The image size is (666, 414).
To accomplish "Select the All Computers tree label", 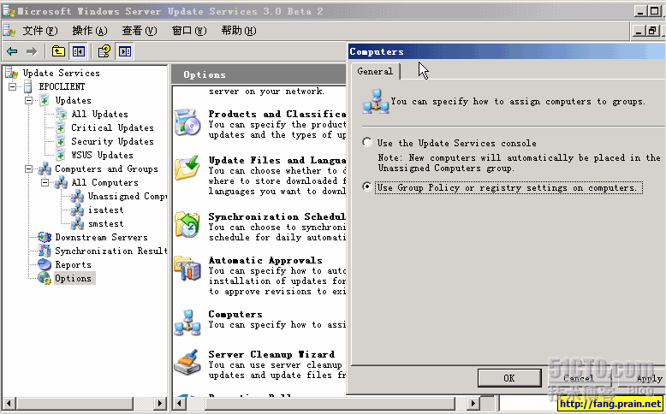I will coord(104,182).
